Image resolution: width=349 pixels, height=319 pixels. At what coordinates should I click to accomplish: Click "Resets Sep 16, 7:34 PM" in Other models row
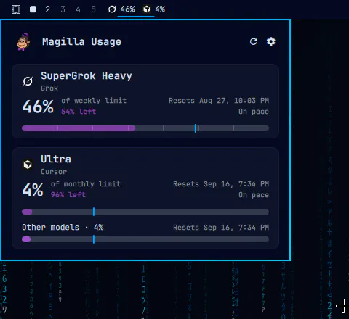(x=221, y=228)
